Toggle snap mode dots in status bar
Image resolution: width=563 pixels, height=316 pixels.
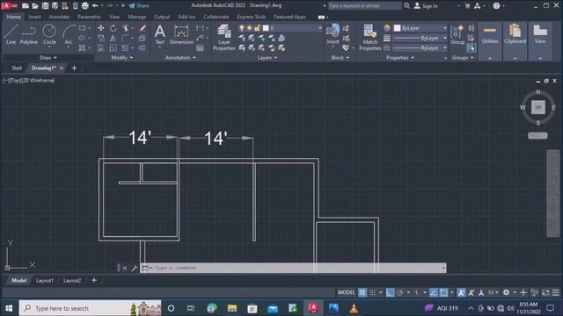pos(373,292)
